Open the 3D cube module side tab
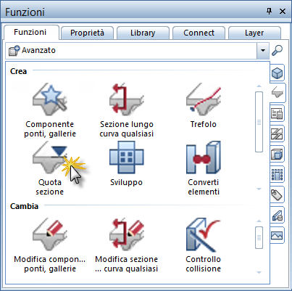The width and height of the screenshot is (292, 291). (277, 73)
